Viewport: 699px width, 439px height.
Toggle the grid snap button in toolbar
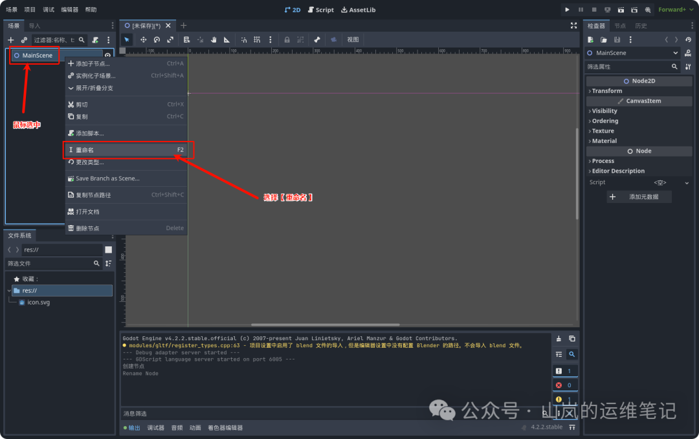(257, 40)
